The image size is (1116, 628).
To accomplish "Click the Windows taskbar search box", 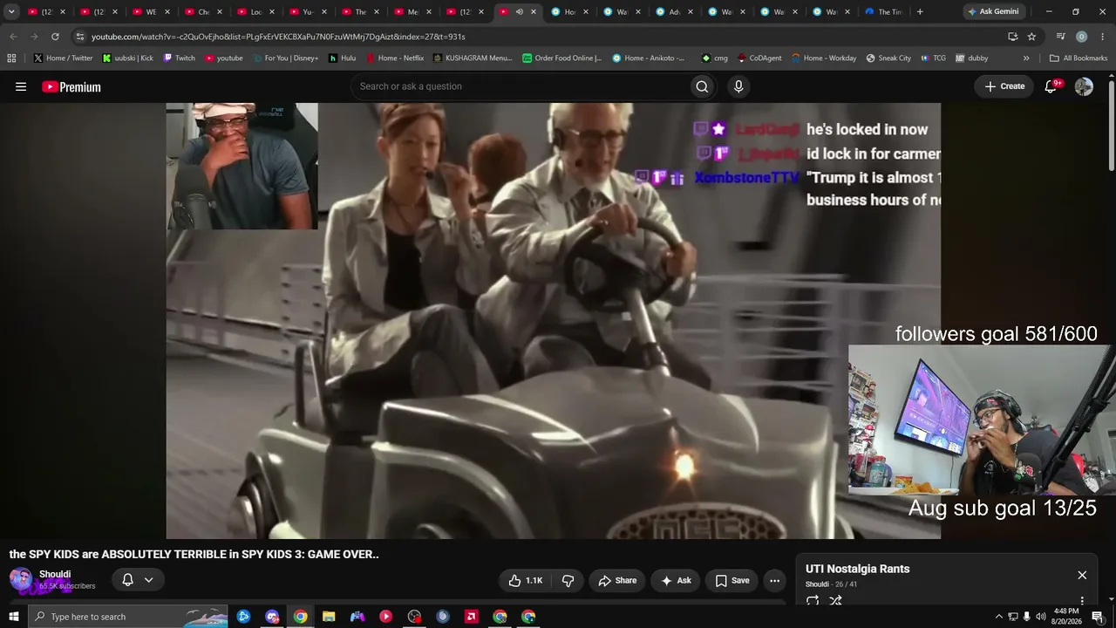I will pos(127,617).
